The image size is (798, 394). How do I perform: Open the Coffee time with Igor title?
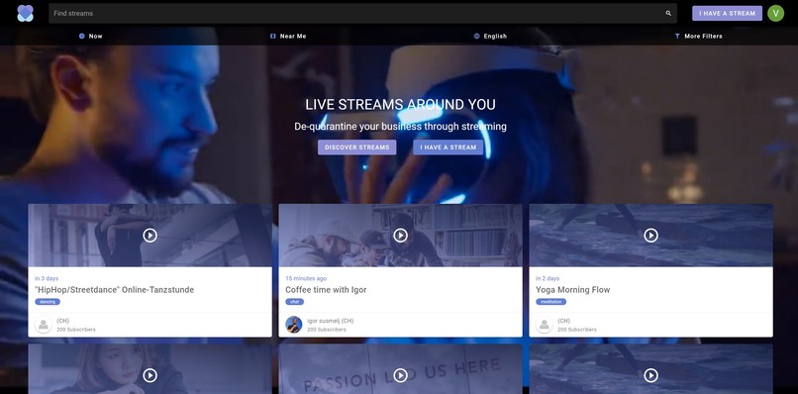[326, 290]
